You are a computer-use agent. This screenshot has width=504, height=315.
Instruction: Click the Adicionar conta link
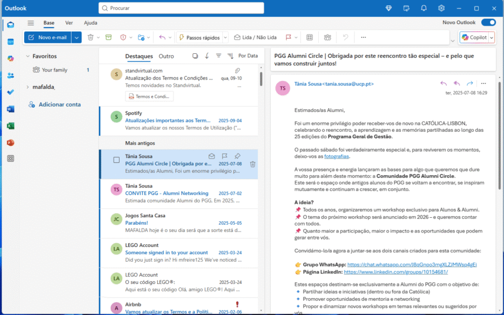click(x=59, y=104)
